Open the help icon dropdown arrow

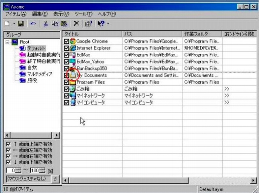click(x=108, y=24)
